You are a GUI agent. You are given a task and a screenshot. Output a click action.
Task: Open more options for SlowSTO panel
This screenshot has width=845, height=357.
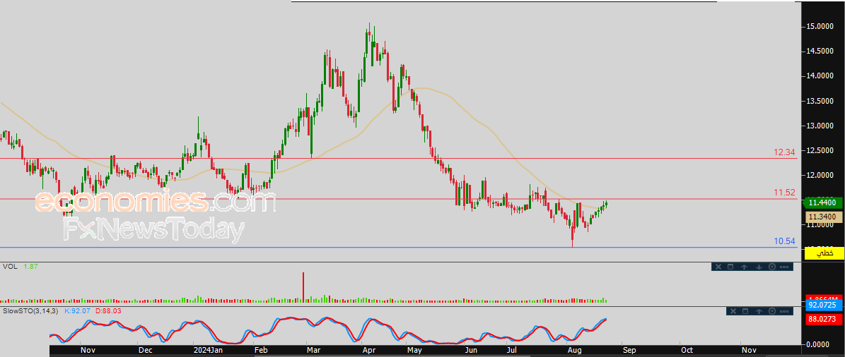(x=784, y=311)
